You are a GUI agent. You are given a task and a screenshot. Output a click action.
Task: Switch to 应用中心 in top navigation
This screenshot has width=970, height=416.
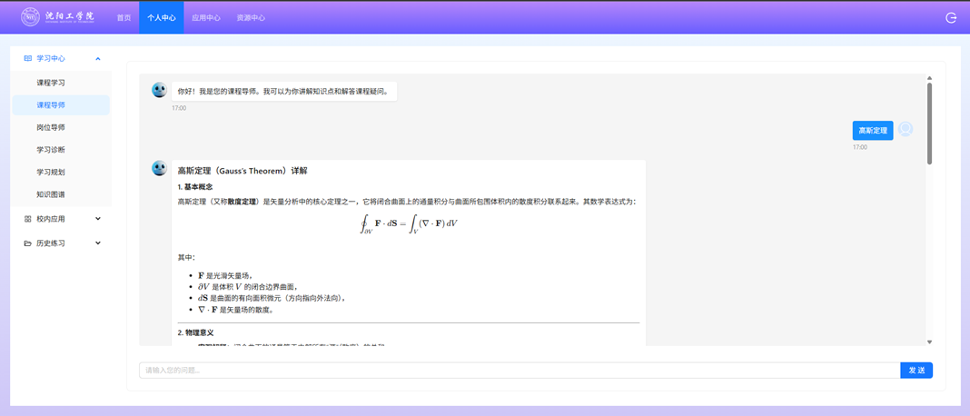(x=206, y=17)
